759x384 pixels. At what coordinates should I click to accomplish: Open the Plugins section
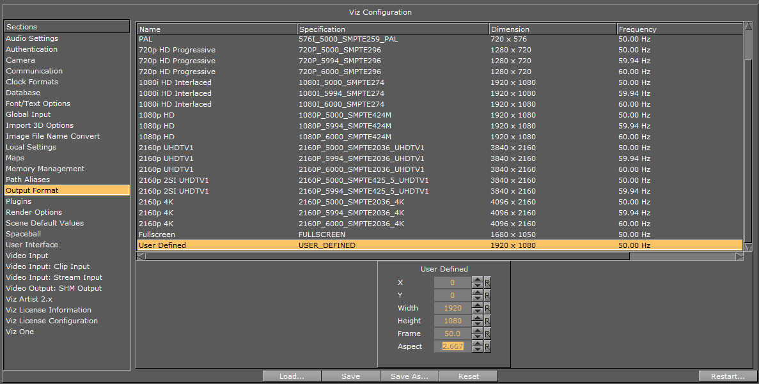(67, 202)
